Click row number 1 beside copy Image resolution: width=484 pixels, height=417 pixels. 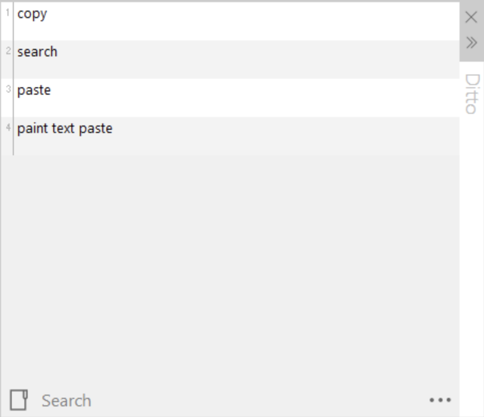(7, 13)
